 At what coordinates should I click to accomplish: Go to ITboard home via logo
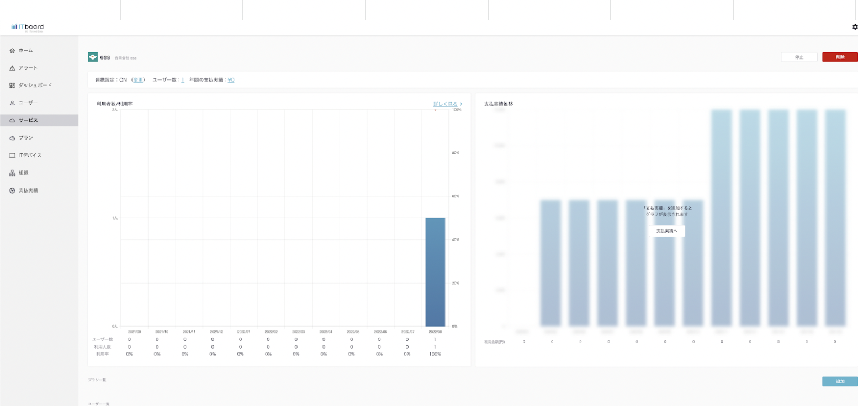coord(28,27)
